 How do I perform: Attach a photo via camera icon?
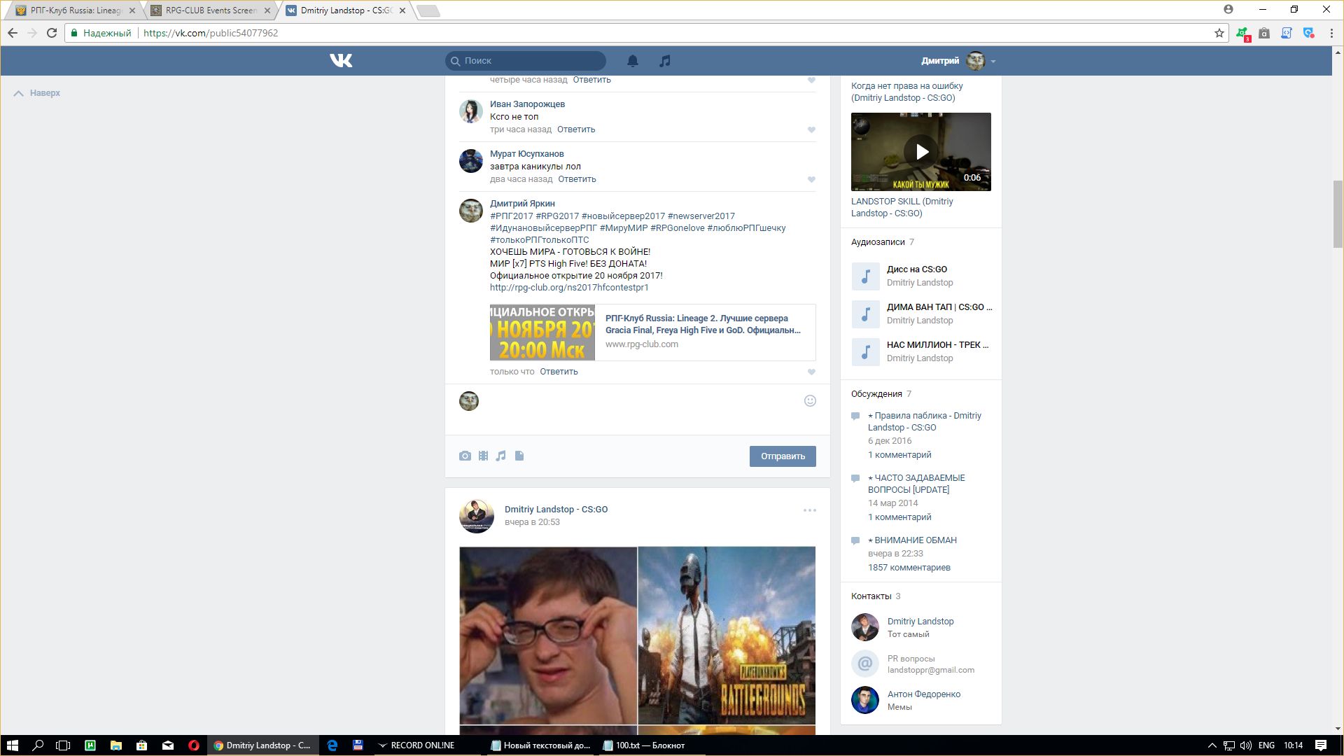[465, 456]
